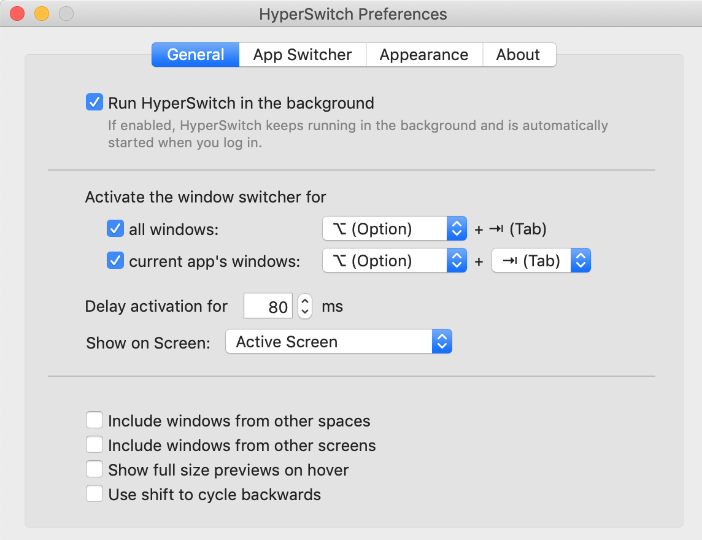The width and height of the screenshot is (702, 540).
Task: Open the App Switcher tab
Action: coord(303,55)
